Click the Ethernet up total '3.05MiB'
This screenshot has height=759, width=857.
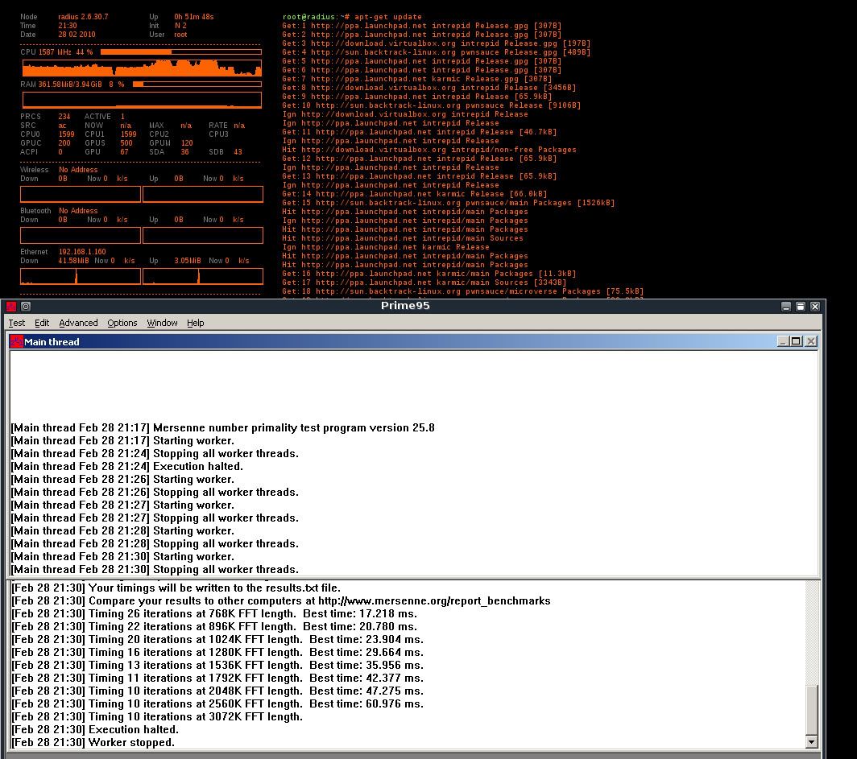(188, 261)
